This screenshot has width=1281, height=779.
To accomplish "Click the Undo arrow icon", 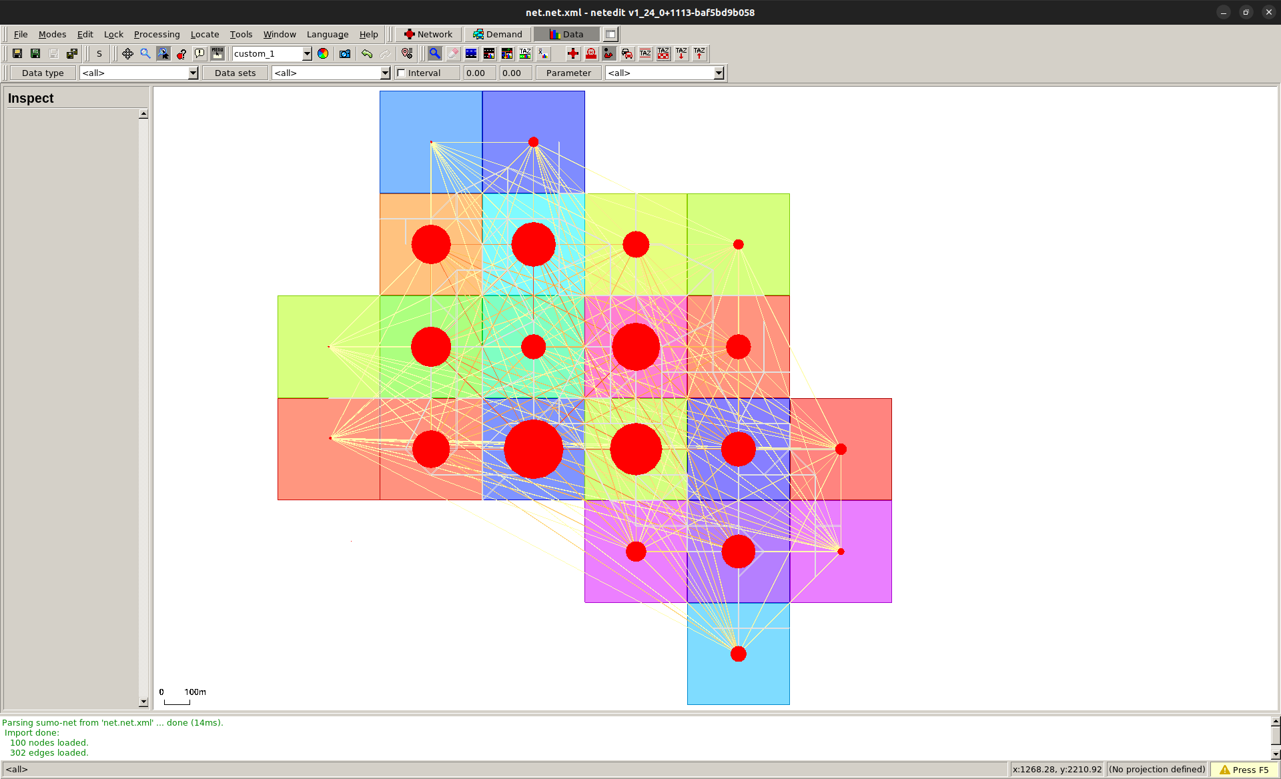I will 367,53.
